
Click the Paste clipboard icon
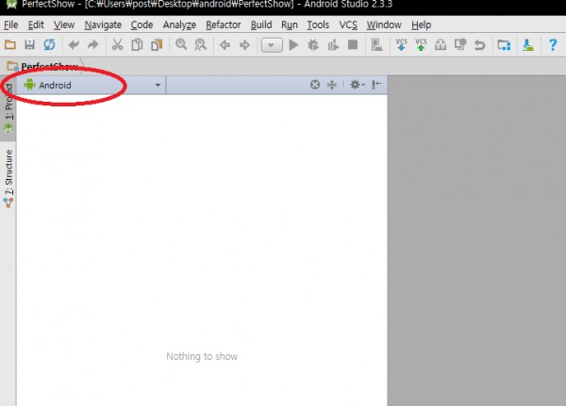tap(157, 44)
